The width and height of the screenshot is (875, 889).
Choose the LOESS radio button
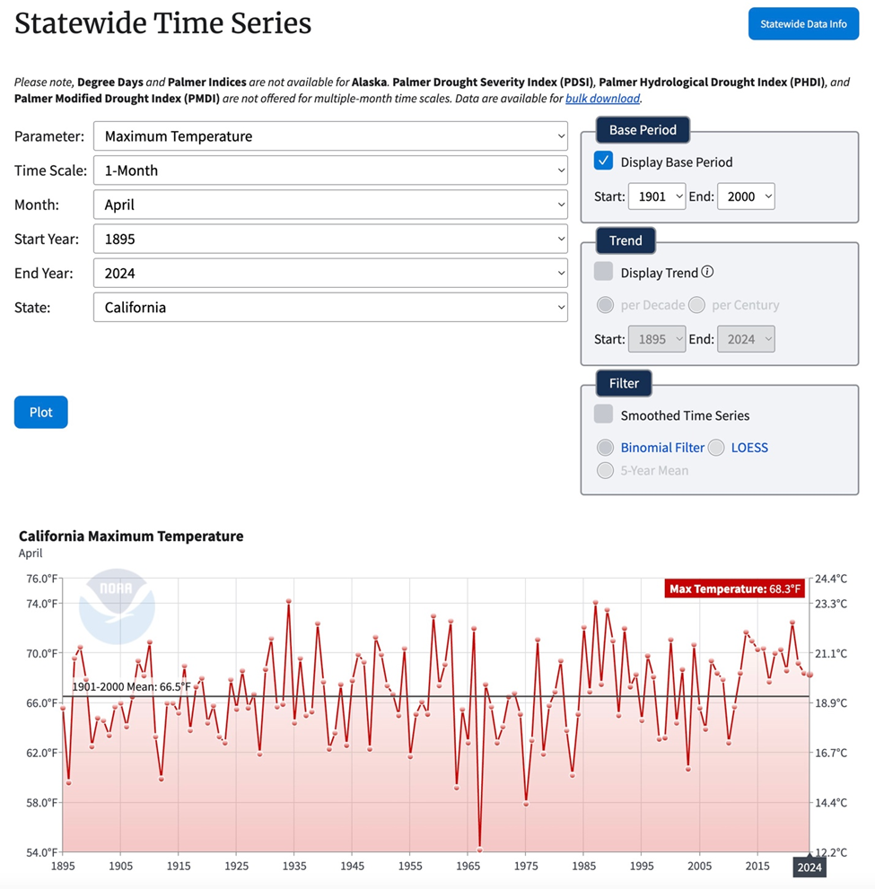716,448
